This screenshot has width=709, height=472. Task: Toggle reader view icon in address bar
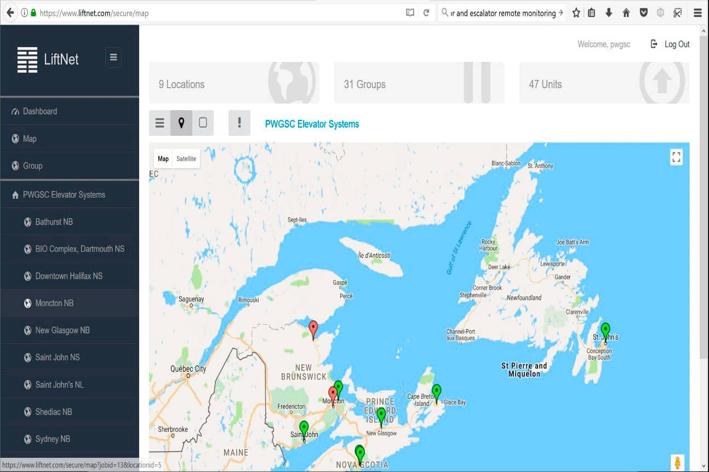[x=410, y=13]
